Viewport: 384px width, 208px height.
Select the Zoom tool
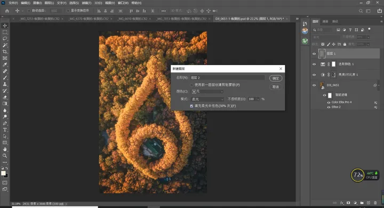(x=5, y=156)
